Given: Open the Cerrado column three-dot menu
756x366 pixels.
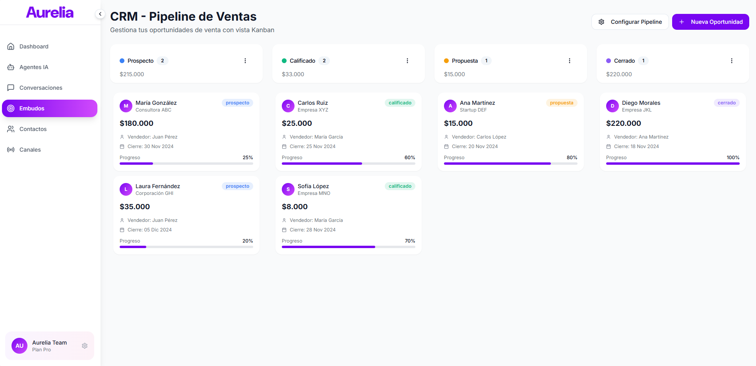Looking at the screenshot, I should (732, 61).
